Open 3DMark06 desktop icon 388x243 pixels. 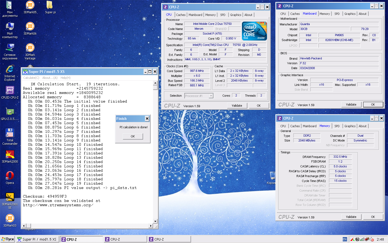30,29
